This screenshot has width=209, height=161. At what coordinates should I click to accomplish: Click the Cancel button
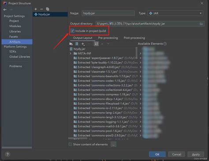click(176, 154)
